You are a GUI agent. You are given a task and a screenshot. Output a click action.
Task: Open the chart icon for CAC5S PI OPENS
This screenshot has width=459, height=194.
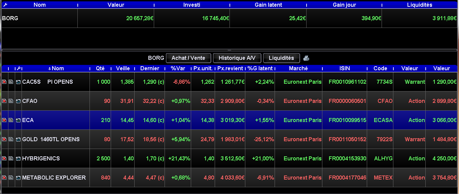point(18,82)
